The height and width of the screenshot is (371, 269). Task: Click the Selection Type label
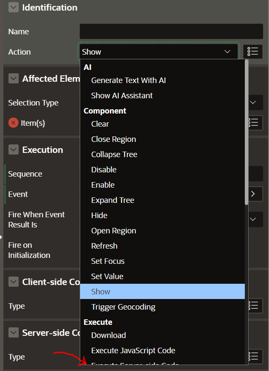33,102
